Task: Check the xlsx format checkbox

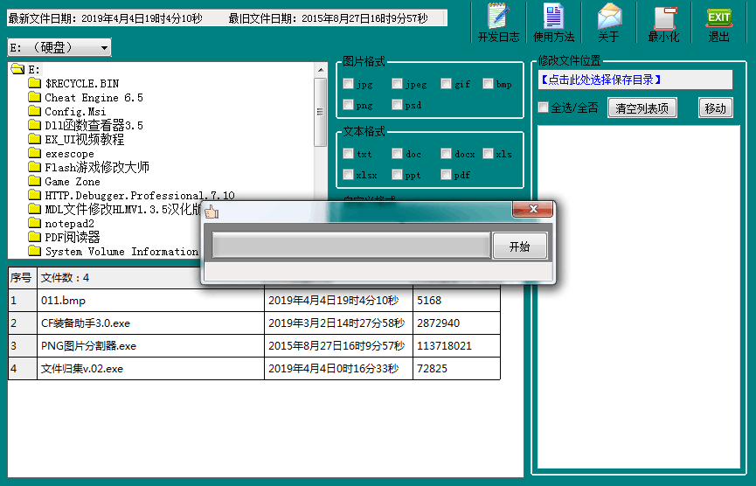Action: click(348, 174)
